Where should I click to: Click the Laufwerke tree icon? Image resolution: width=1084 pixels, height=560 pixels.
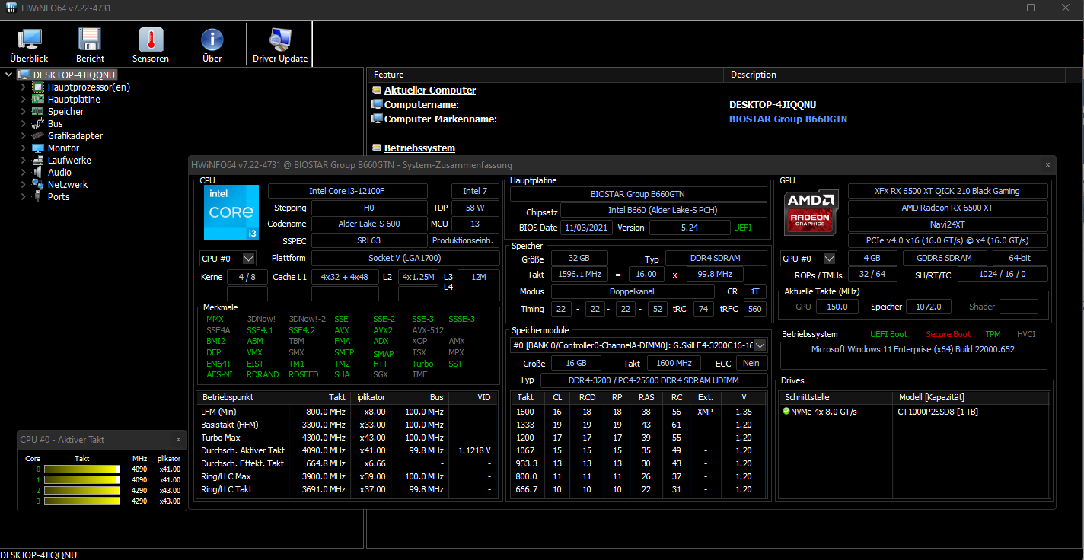(38, 161)
